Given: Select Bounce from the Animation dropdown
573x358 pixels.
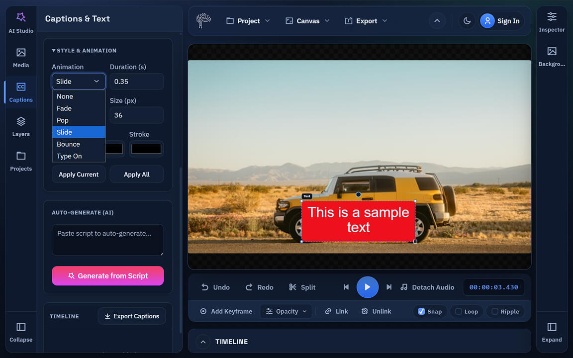Looking at the screenshot, I should (x=68, y=144).
